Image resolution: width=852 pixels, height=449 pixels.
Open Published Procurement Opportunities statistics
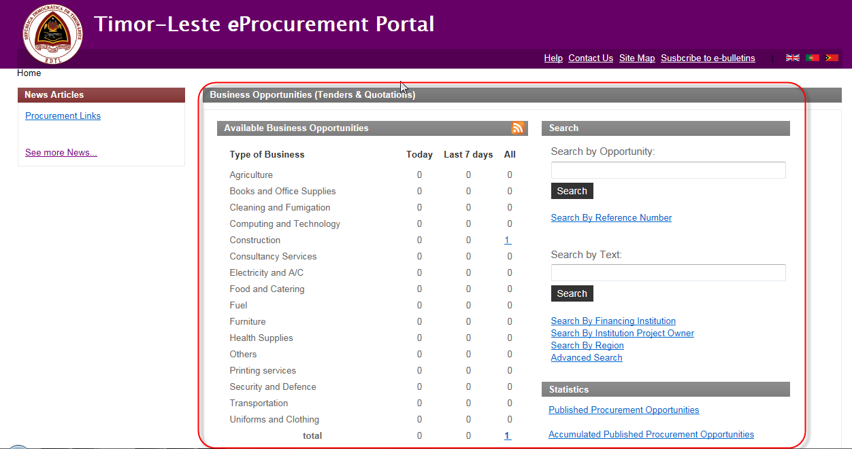click(x=623, y=410)
